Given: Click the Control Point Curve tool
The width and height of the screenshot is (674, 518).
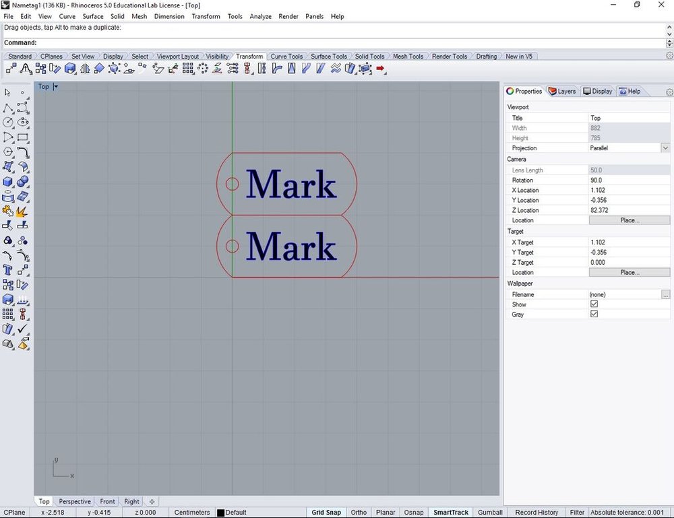Looking at the screenshot, I should tap(23, 107).
